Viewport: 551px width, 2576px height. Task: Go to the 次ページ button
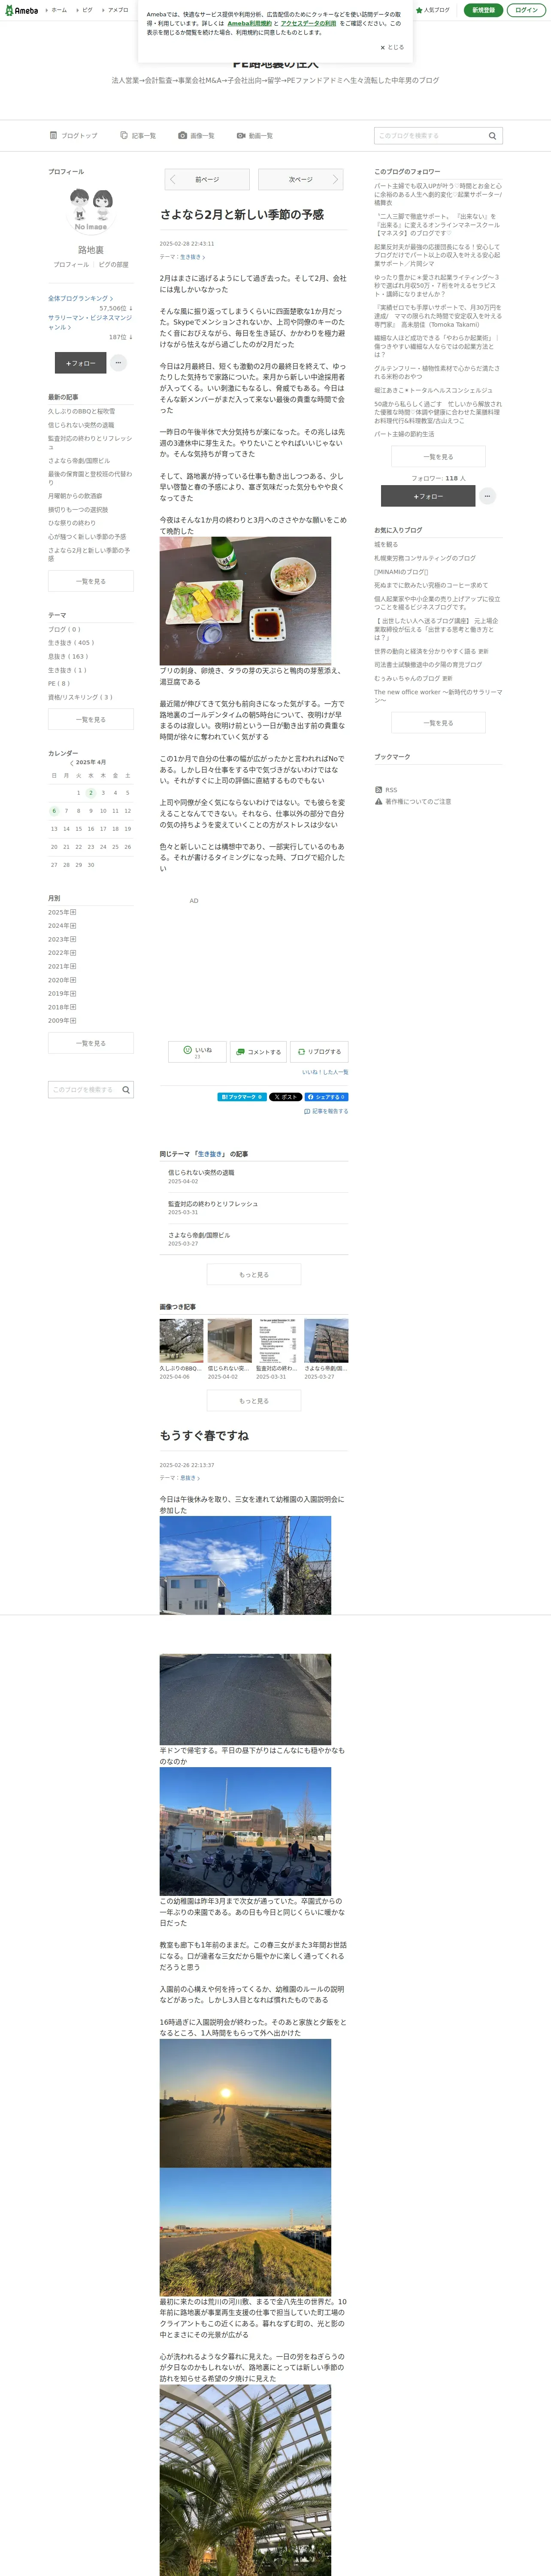pos(301,180)
